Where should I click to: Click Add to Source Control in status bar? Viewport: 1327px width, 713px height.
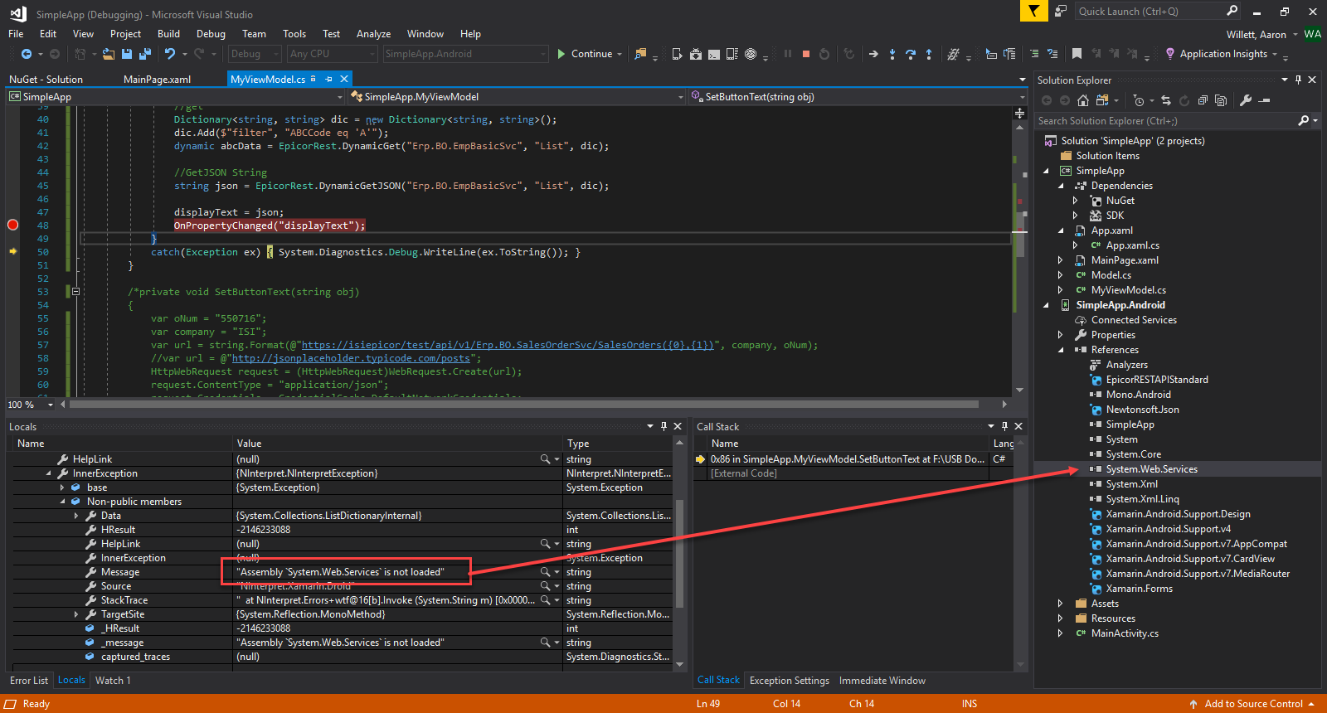(x=1252, y=704)
